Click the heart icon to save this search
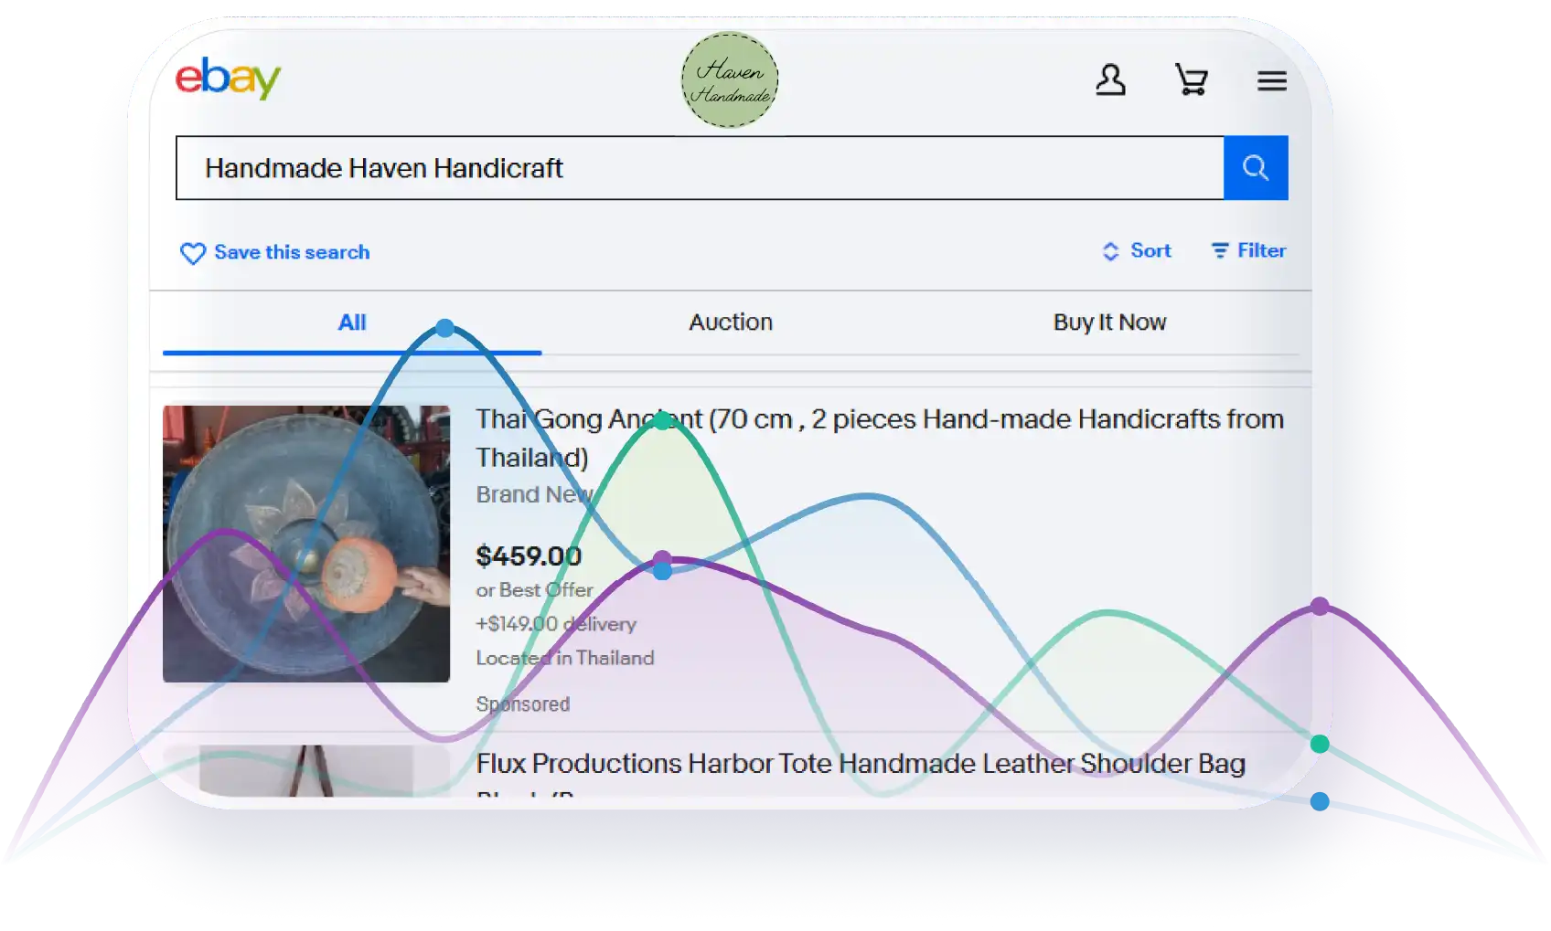This screenshot has height=931, width=1551. click(x=193, y=253)
